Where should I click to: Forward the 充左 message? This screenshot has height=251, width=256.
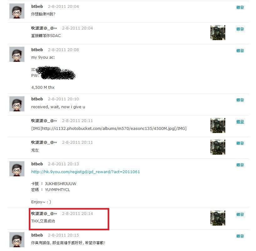point(240,143)
